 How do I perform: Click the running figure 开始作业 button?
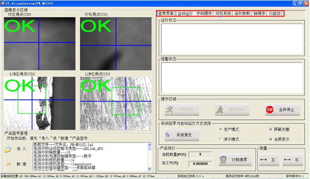tap(182, 110)
